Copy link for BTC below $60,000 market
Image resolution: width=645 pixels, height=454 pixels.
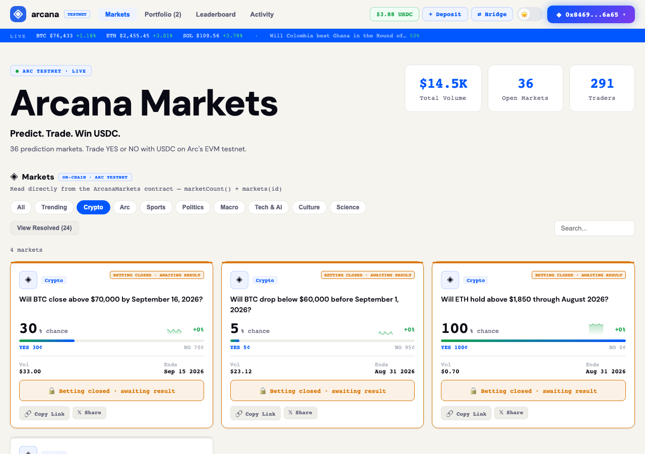click(255, 413)
